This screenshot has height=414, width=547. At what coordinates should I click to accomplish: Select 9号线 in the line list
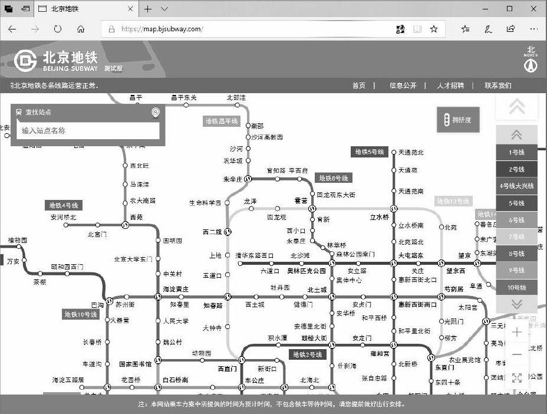(517, 271)
